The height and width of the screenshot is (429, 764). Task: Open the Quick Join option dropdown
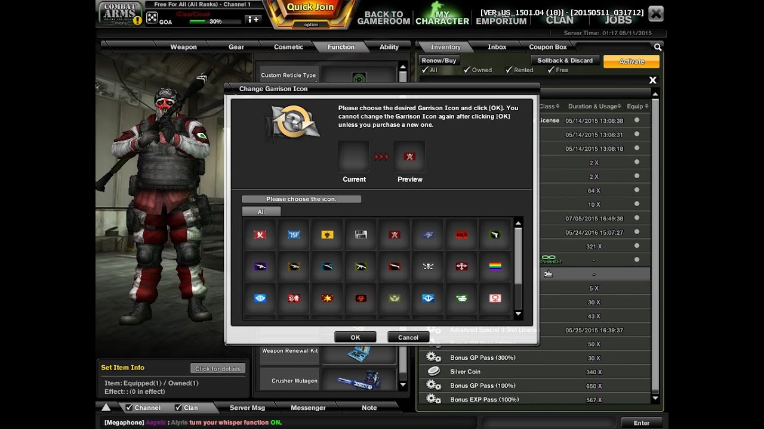(311, 24)
